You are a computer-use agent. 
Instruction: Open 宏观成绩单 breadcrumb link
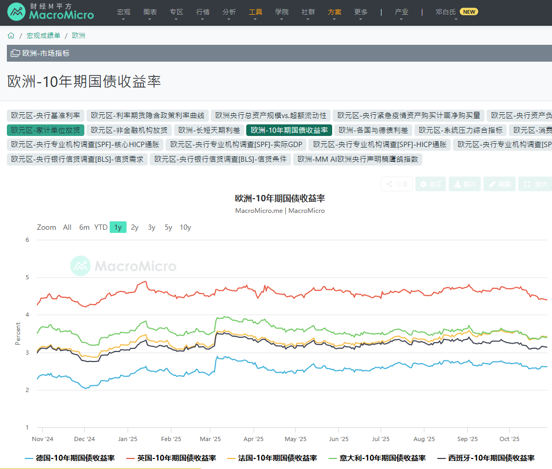[x=43, y=36]
